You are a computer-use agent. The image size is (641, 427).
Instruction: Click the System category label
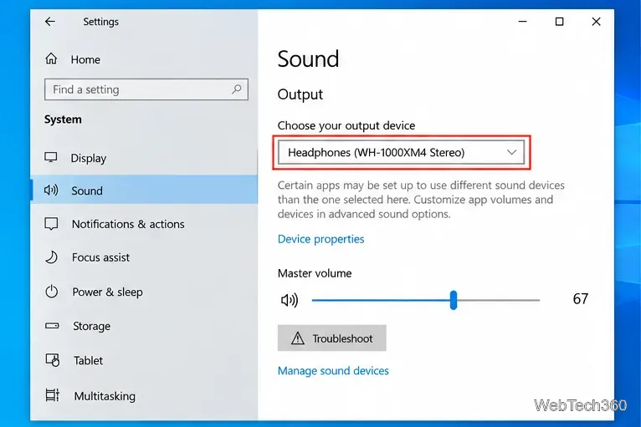click(x=63, y=119)
